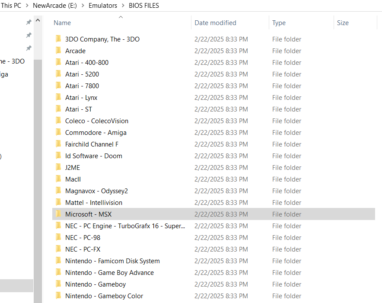Viewport: 382px width, 303px height.
Task: Select the Fairchild Channel F folder icon
Action: [58, 144]
